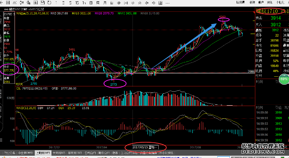289x158 pixels.
Task: Select the 上期所 SHFE exchange tab
Action: coord(43,153)
